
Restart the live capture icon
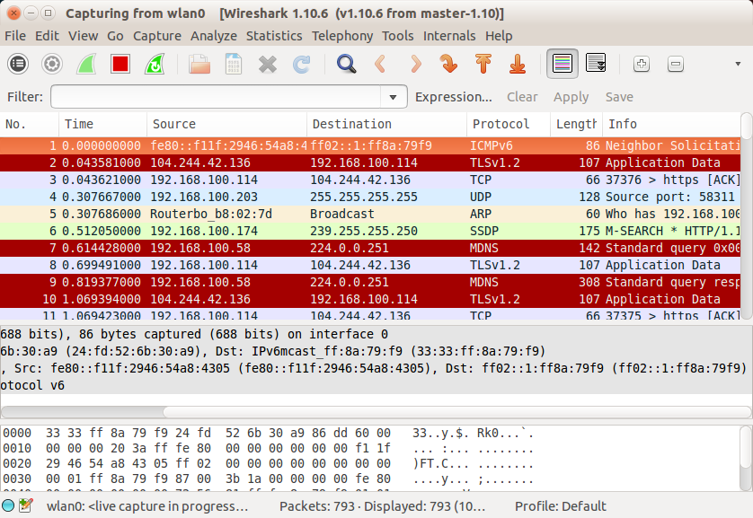[x=155, y=64]
